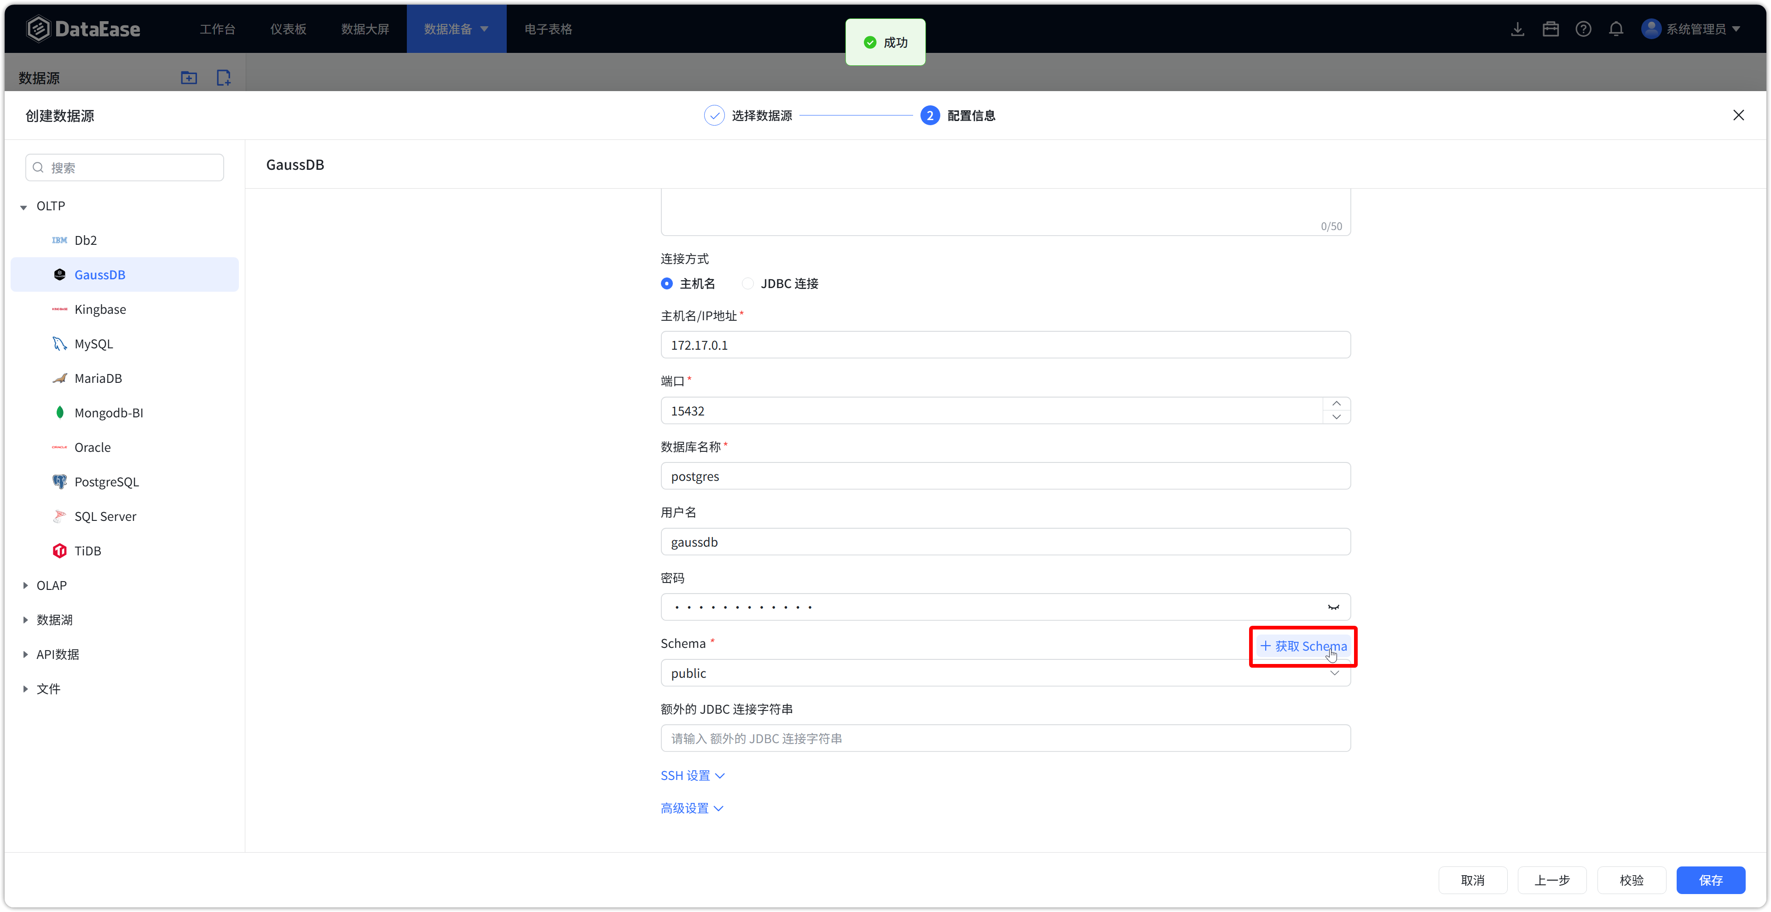Toggle password visibility eye icon
The height and width of the screenshot is (912, 1771).
pos(1334,607)
